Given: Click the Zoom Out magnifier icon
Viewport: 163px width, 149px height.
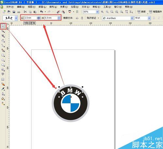Looking at the screenshot, I should [x=107, y=12].
